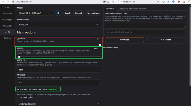Open the llama.cpp model loader dropdown
The width and height of the screenshot is (191, 106).
59,25
